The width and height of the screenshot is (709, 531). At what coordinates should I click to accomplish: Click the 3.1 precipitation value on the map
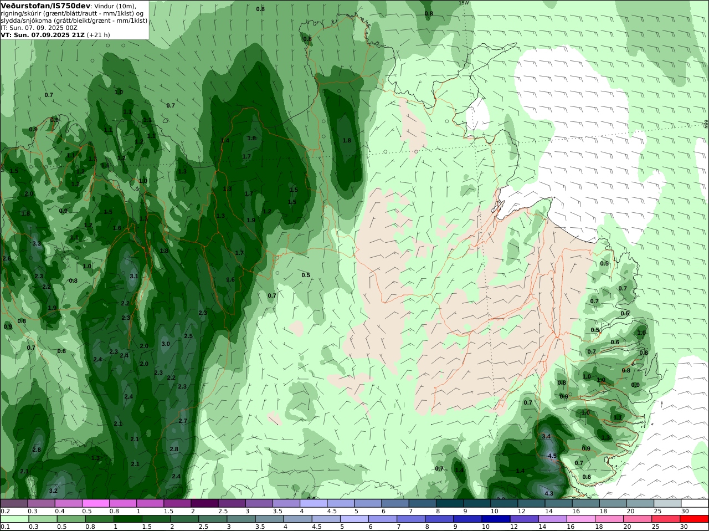134,276
